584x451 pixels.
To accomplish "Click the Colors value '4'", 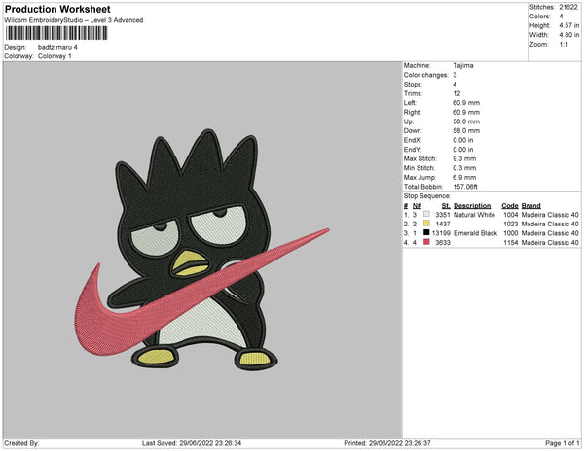I will click(x=561, y=17).
